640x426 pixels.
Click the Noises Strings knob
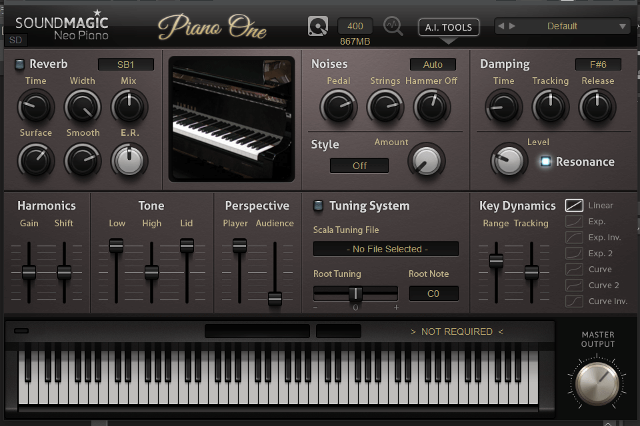[x=385, y=106]
